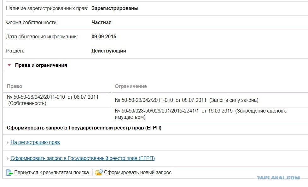308x187 pixels.
Task: Click the Права и ограничения section header
Action: click(41, 65)
